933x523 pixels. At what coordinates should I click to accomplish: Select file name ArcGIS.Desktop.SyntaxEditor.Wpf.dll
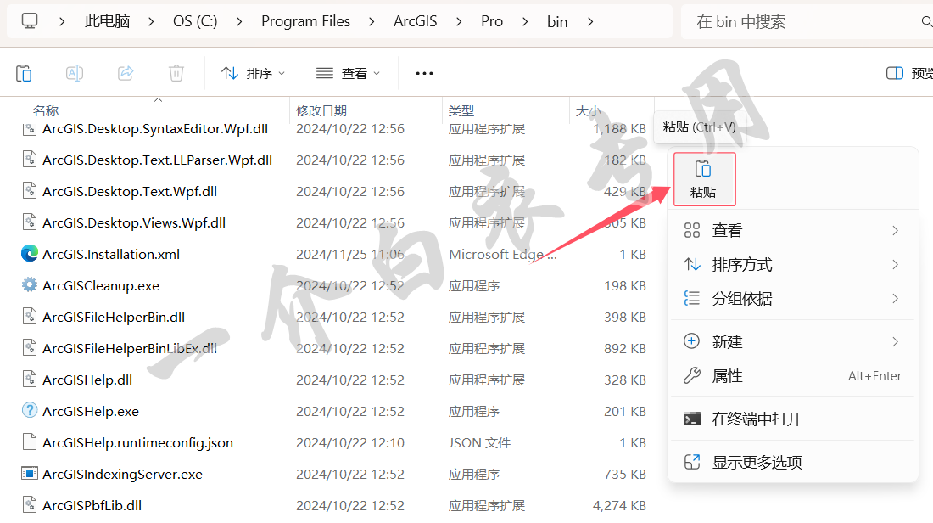(155, 129)
